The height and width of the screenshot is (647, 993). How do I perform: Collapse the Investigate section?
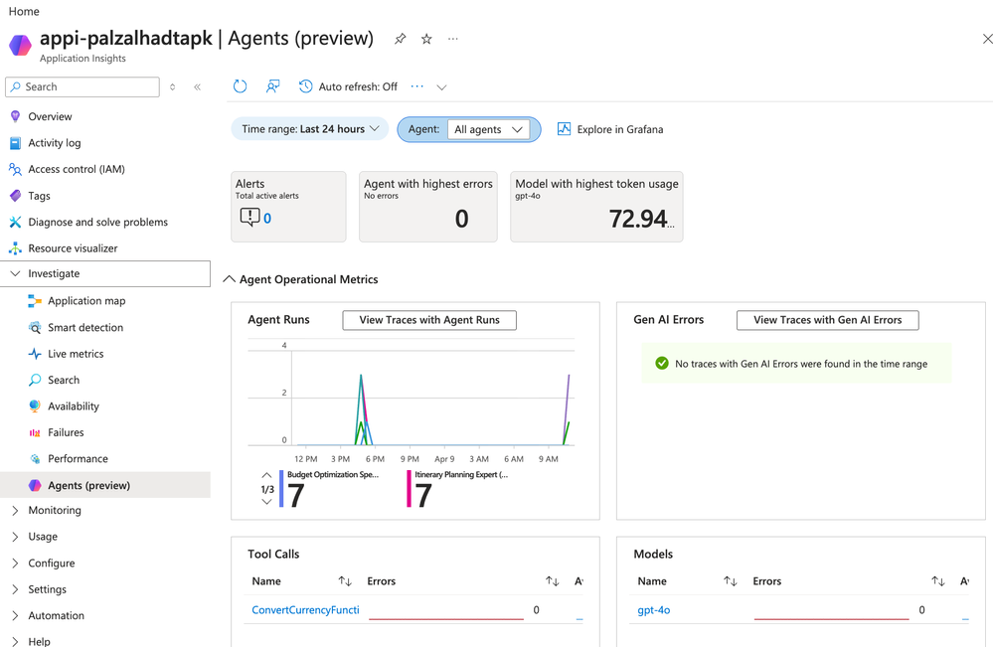tap(105, 273)
